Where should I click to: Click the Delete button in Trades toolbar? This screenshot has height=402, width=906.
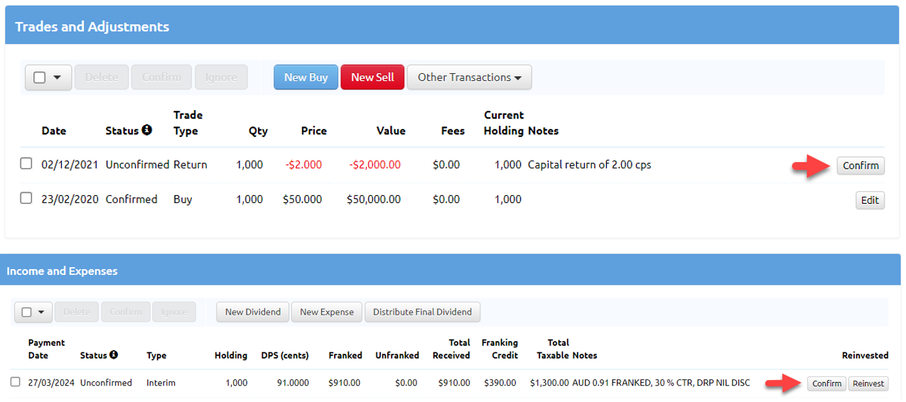tap(102, 77)
